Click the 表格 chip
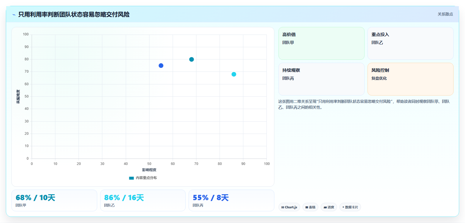Viewport: 465px width, 223px height. pyautogui.click(x=310, y=207)
